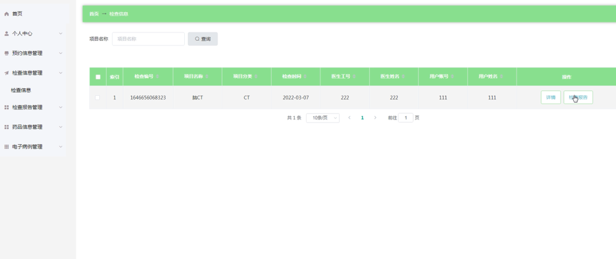The height and width of the screenshot is (259, 616).
Task: Click the person icon beside 个人中心
Action: (x=7, y=34)
